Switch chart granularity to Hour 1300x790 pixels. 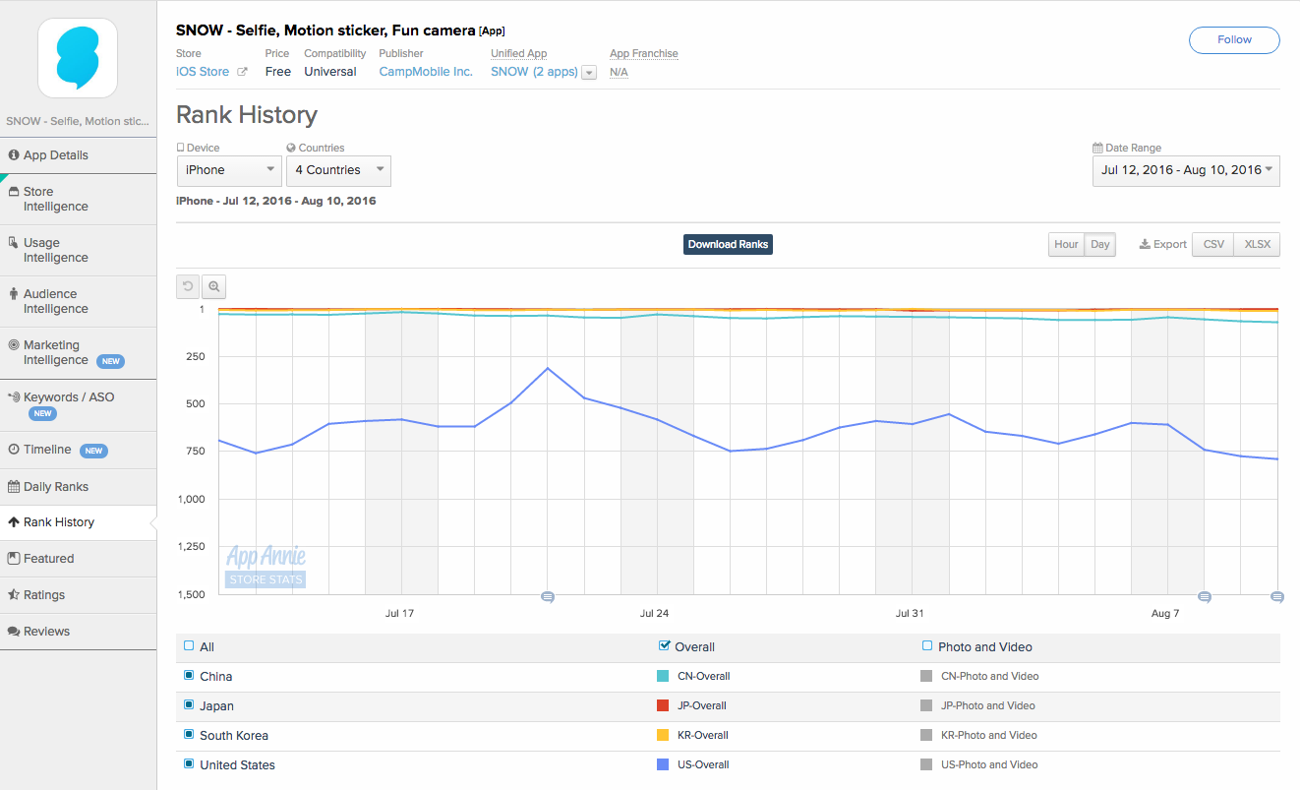coord(1066,244)
